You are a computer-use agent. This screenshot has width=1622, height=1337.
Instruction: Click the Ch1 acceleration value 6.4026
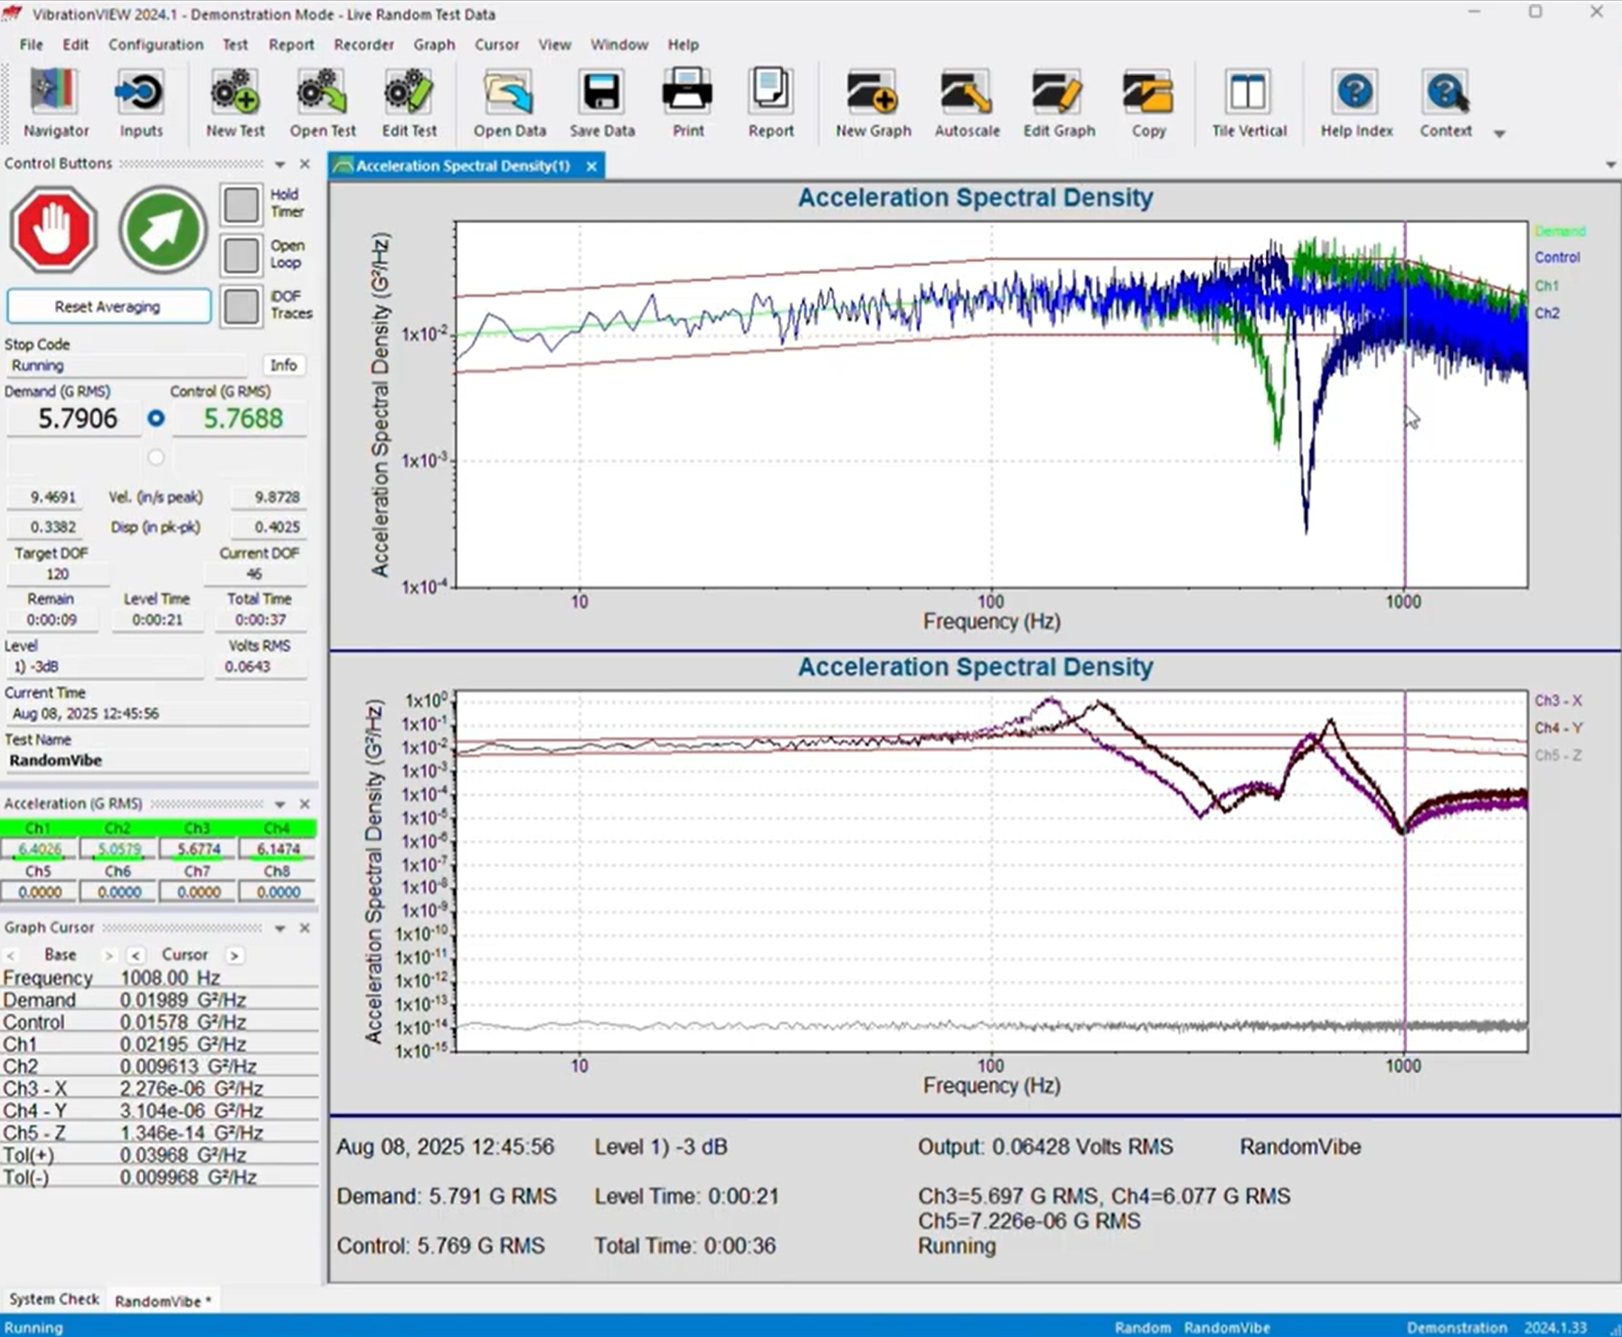40,850
